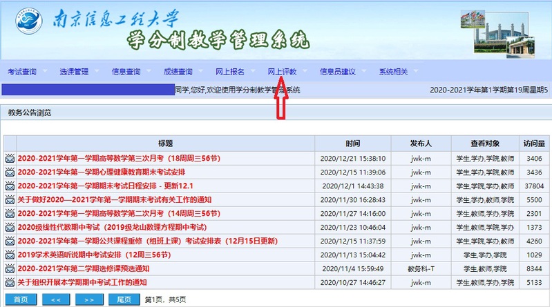
Task: Click envelope icon beside 期末考试日程安排 row
Action: click(10, 186)
